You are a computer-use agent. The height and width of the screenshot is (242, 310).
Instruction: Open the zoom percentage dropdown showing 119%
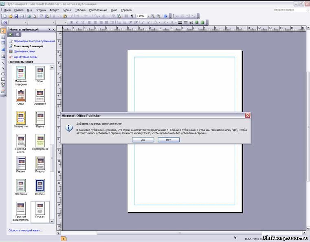point(148,16)
